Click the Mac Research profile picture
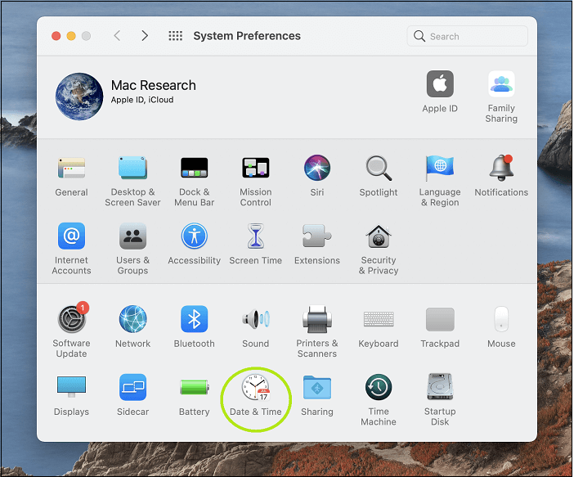This screenshot has height=477, width=574. (79, 97)
